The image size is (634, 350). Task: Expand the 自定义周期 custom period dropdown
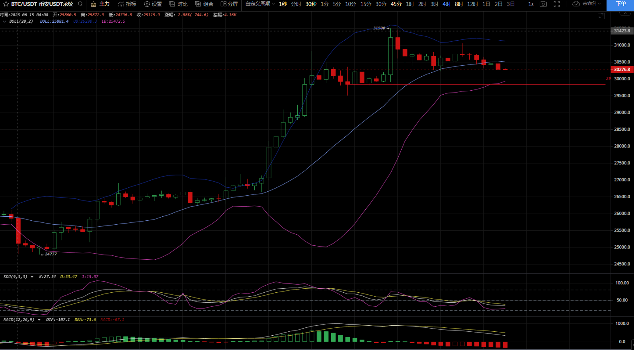click(260, 4)
